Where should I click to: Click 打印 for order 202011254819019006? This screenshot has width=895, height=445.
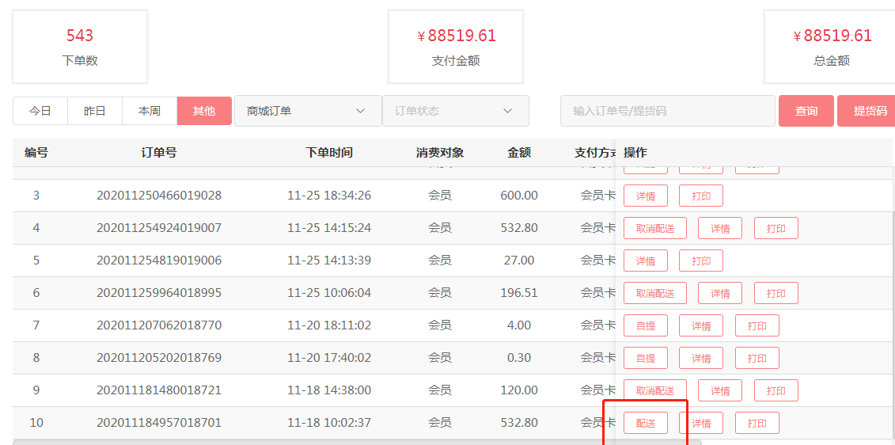coord(701,261)
